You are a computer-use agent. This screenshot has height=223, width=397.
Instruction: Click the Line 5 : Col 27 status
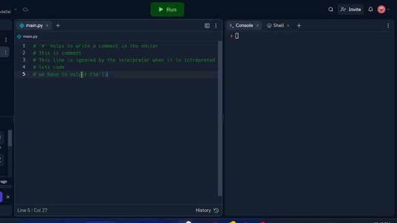[x=32, y=211]
